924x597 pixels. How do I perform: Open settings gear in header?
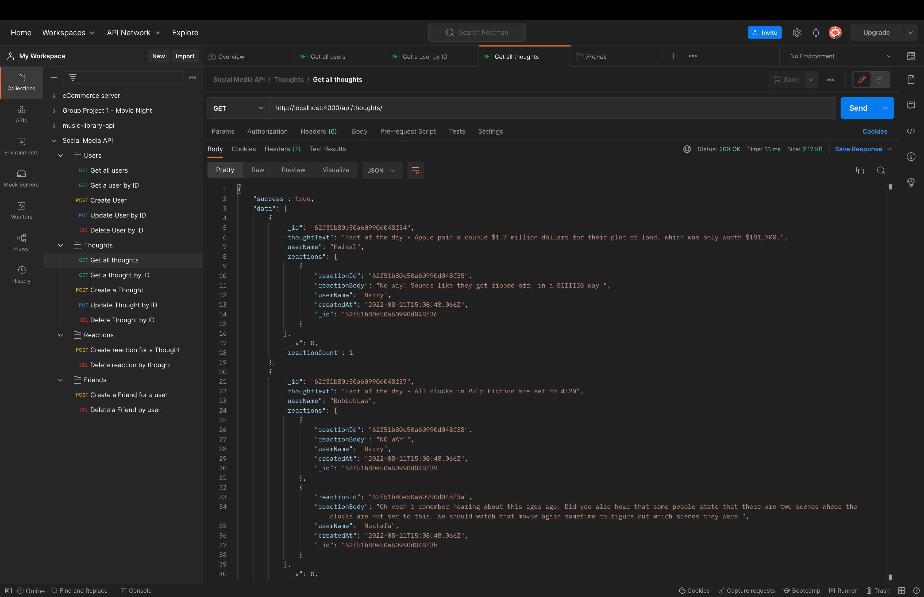click(x=796, y=33)
